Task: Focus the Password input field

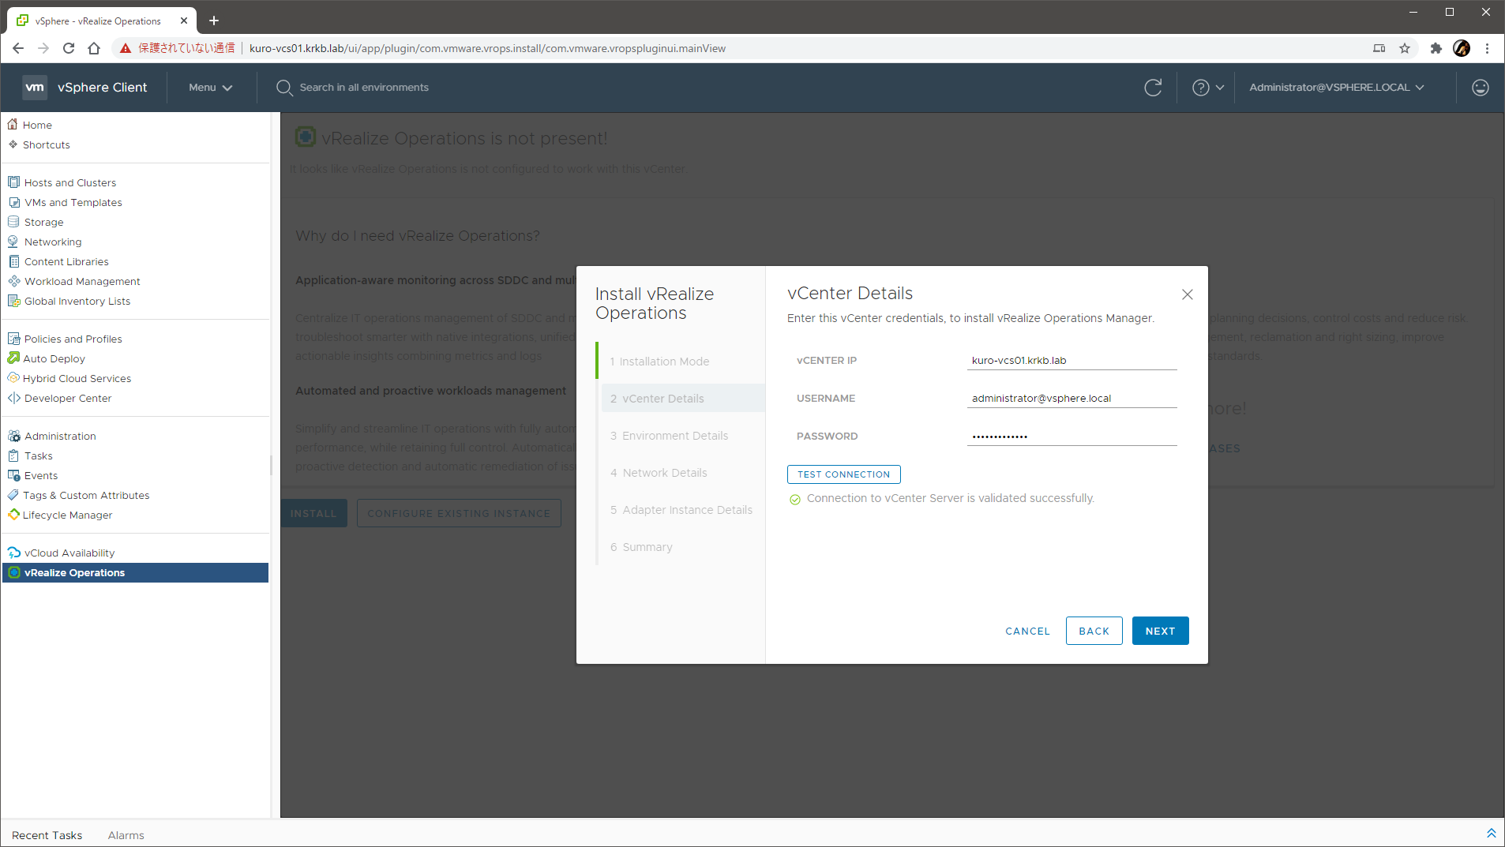Action: tap(1072, 437)
